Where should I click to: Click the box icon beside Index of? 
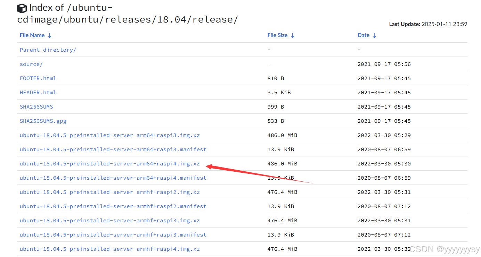22,8
